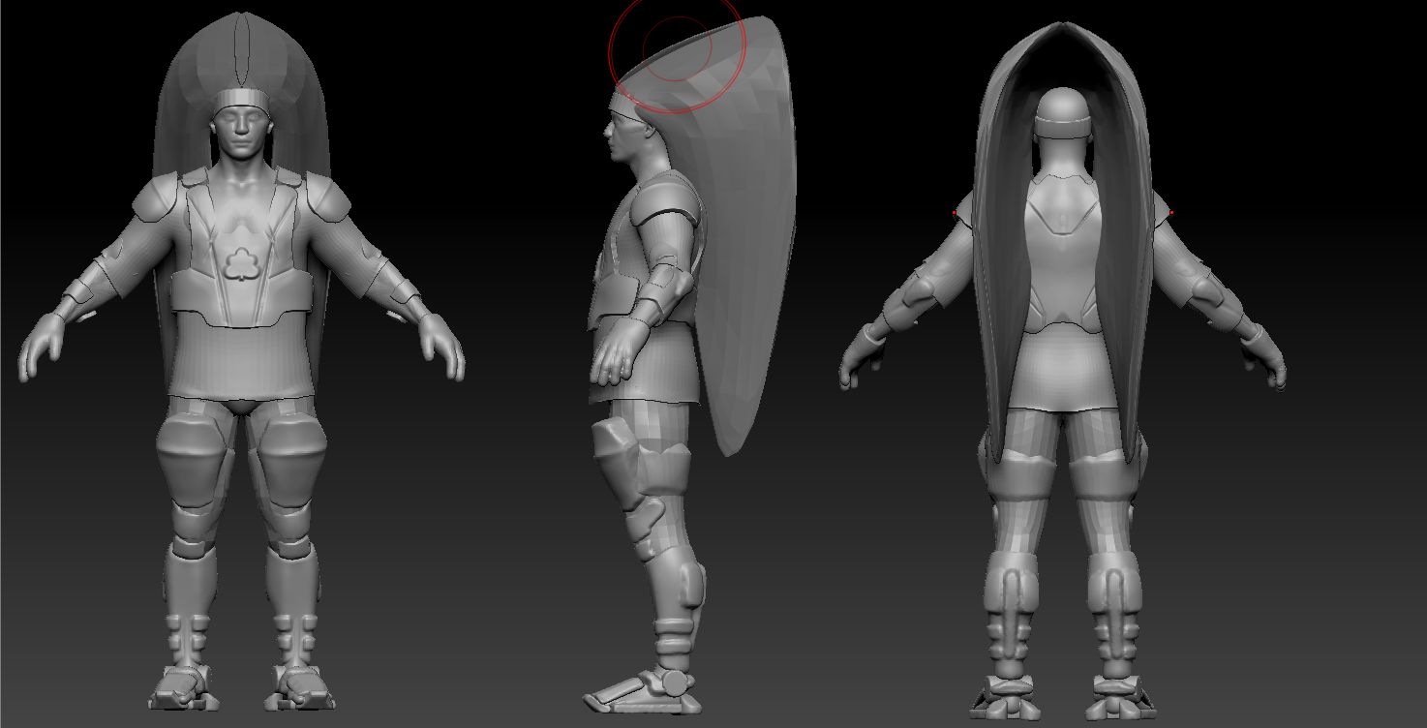Click the clover emblem on chest armor
Screen dimensions: 1427x728
point(237,264)
